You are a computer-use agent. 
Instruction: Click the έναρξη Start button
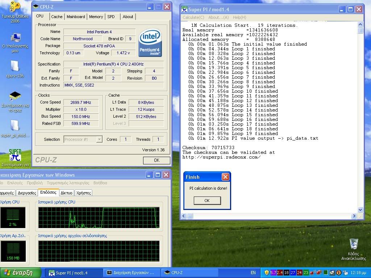click(18, 273)
